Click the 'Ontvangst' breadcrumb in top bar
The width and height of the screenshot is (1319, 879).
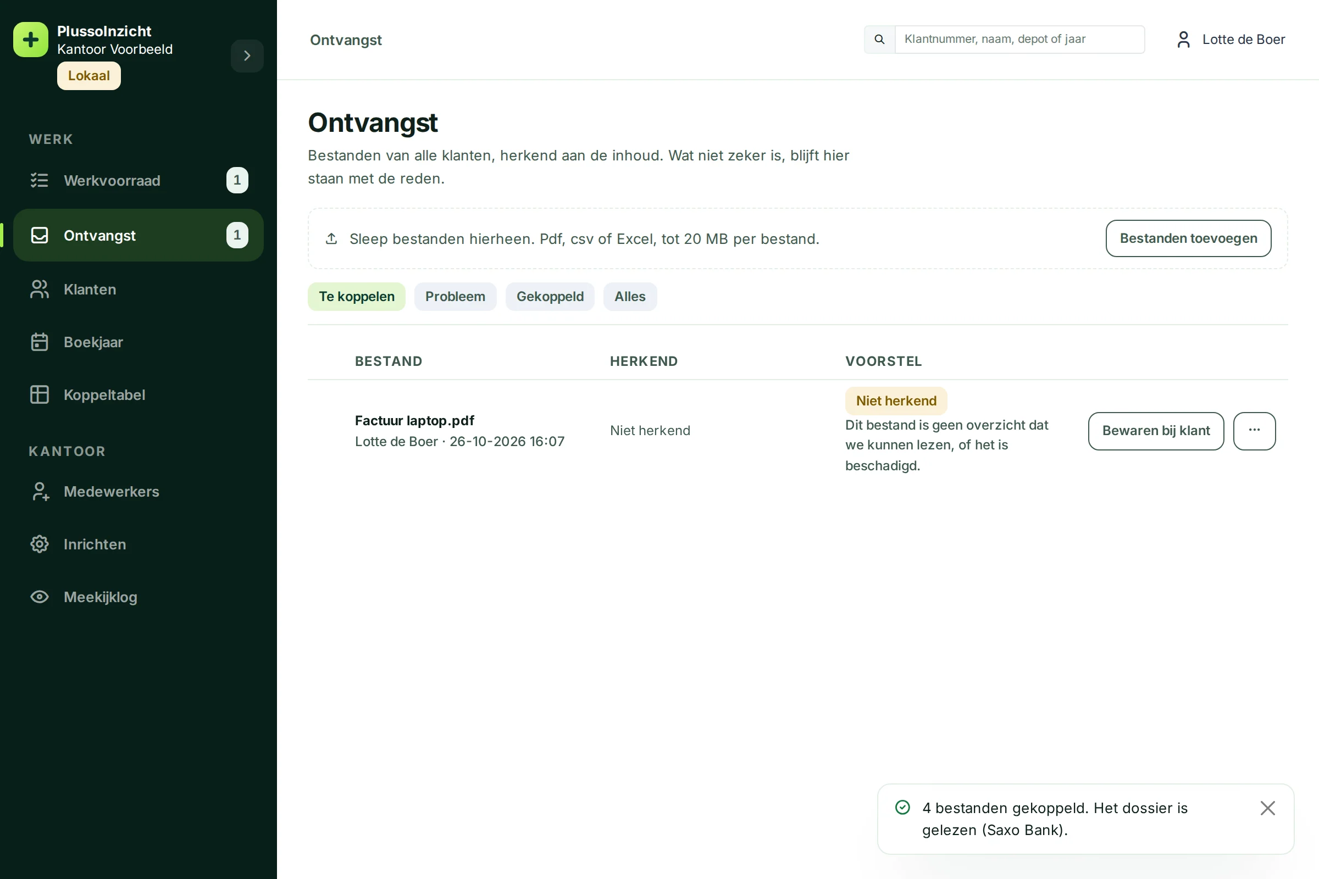[346, 40]
